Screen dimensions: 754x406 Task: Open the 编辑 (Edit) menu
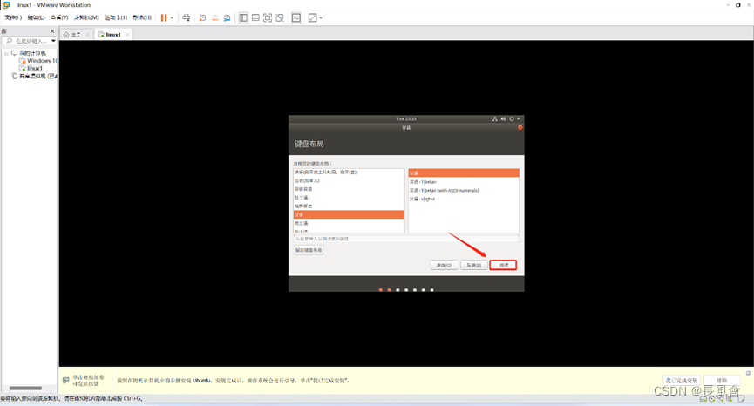click(36, 17)
